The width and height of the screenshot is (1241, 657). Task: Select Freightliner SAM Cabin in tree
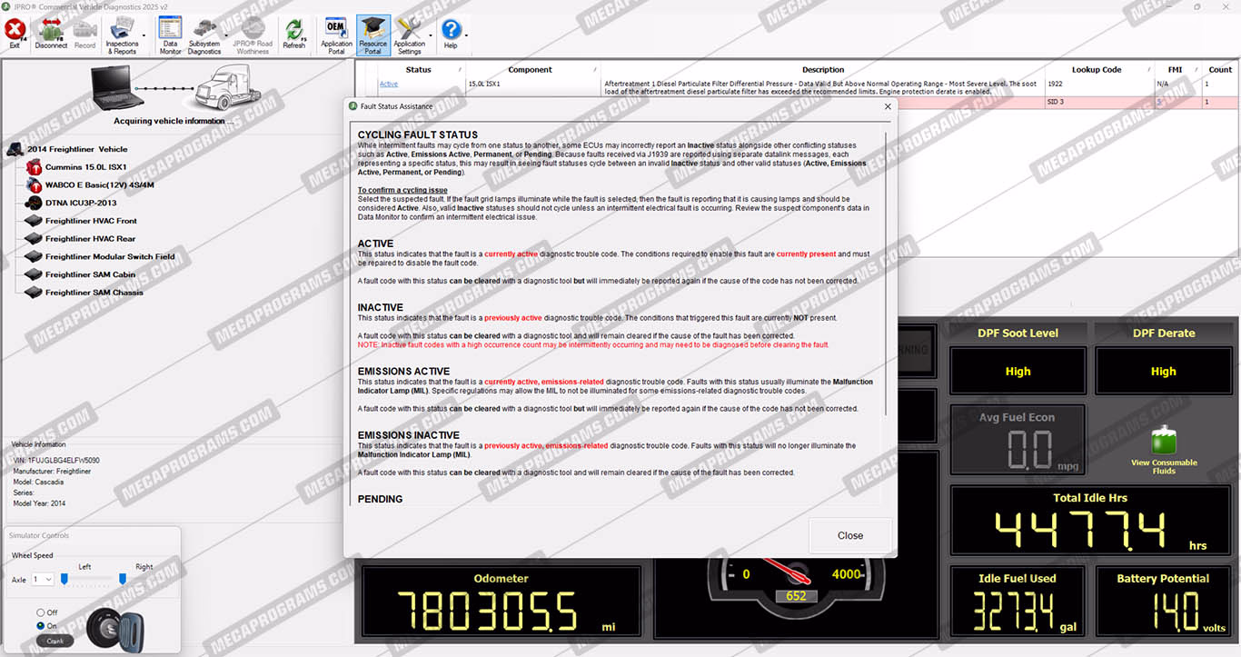[x=91, y=274]
